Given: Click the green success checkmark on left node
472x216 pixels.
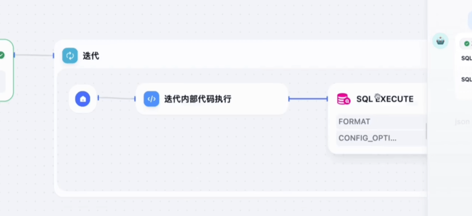Looking at the screenshot, I should pyautogui.click(x=2, y=55).
